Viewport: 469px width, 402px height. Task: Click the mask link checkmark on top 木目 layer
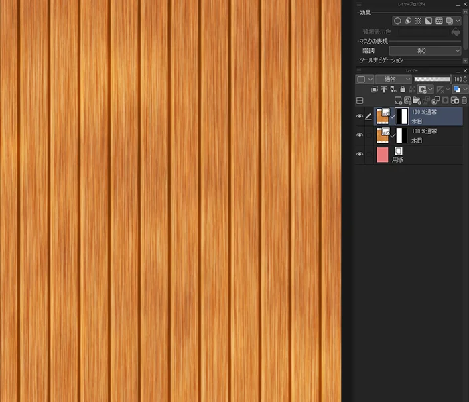click(x=393, y=117)
